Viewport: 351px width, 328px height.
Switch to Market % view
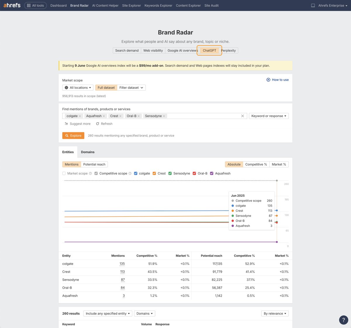coord(279,164)
